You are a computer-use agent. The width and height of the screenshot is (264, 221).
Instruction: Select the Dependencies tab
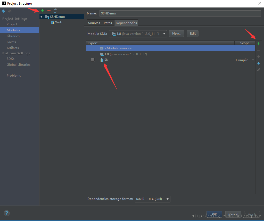pos(126,23)
